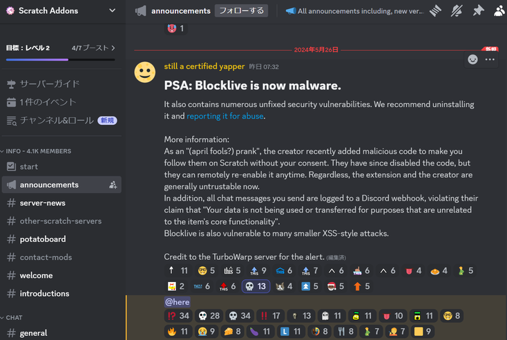Toggle the skull 13 reaction
Image resolution: width=507 pixels, height=340 pixels.
point(256,286)
